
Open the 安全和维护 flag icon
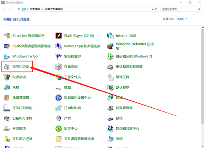[58, 57]
